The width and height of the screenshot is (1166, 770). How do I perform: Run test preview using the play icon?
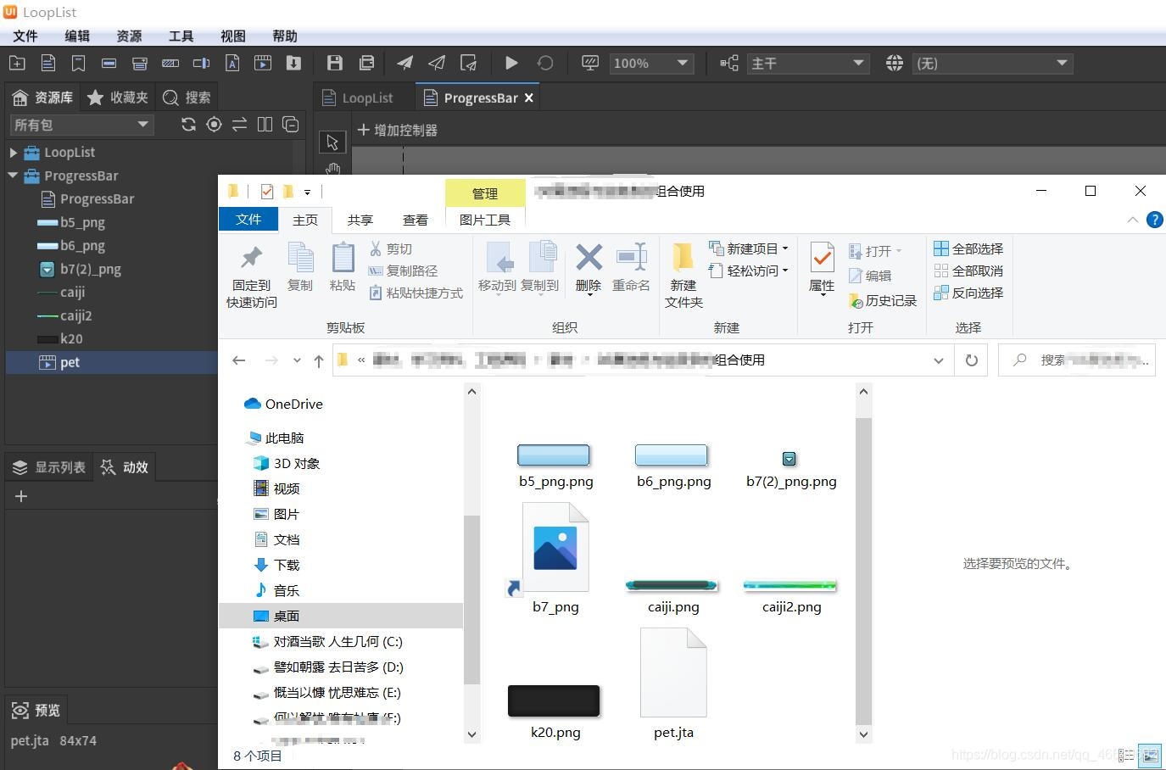(x=511, y=63)
